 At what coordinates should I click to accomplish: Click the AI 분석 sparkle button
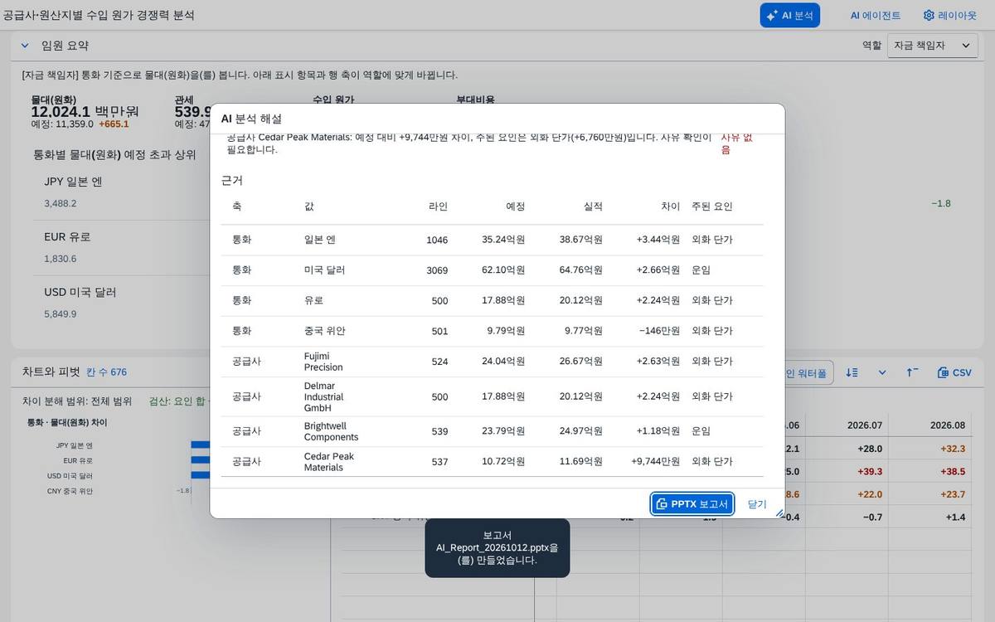789,15
